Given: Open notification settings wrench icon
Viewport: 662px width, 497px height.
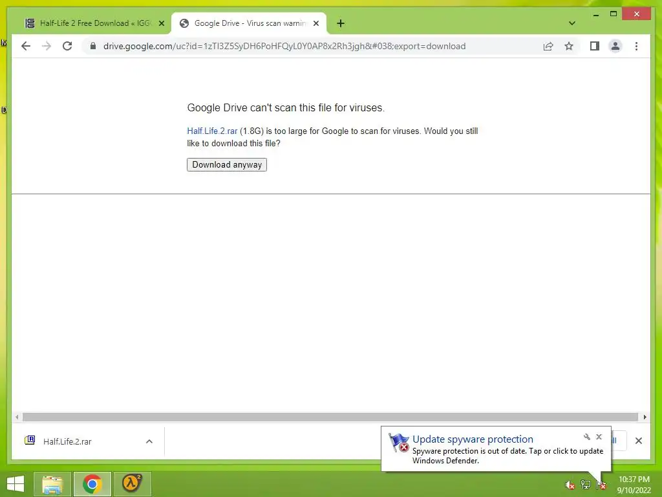Looking at the screenshot, I should pos(587,437).
